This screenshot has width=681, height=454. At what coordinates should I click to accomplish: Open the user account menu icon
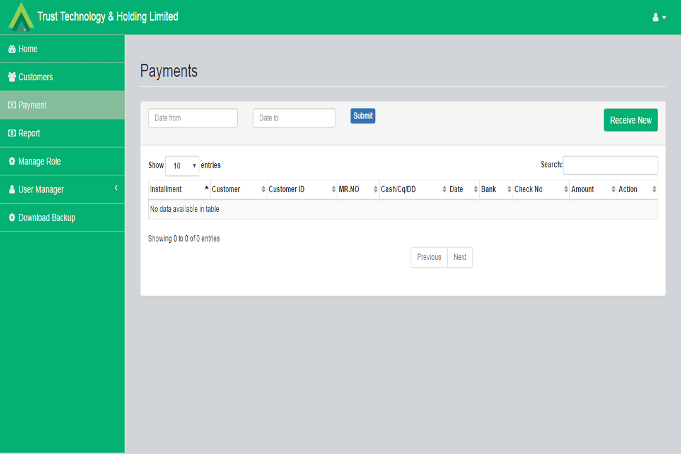[x=659, y=17]
